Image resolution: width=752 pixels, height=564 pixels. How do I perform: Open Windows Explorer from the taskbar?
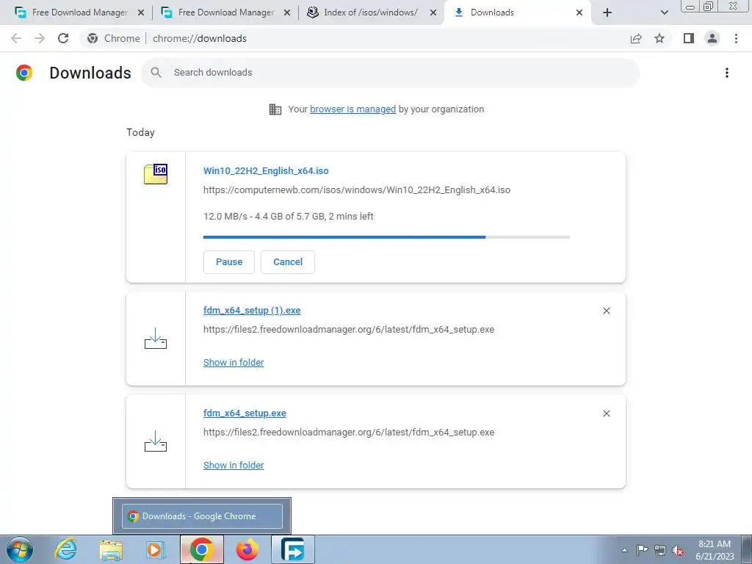(111, 550)
